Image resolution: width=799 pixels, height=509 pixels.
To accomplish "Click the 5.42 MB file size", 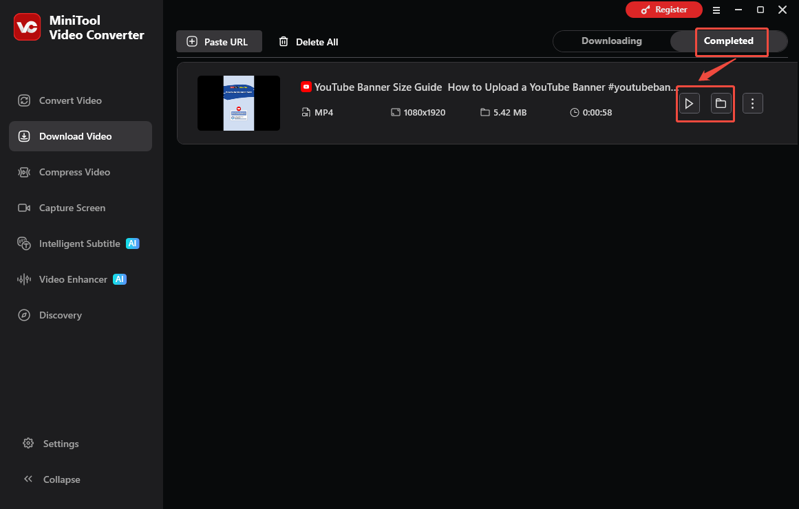I will (509, 113).
